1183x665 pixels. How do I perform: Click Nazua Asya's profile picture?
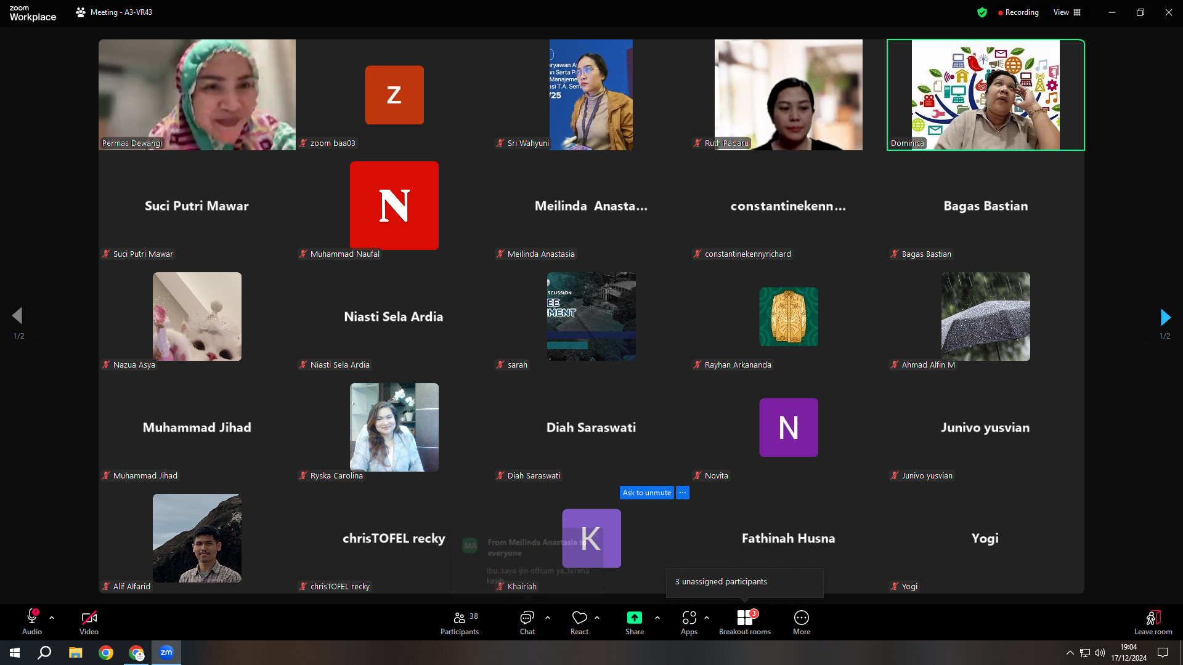tap(197, 316)
